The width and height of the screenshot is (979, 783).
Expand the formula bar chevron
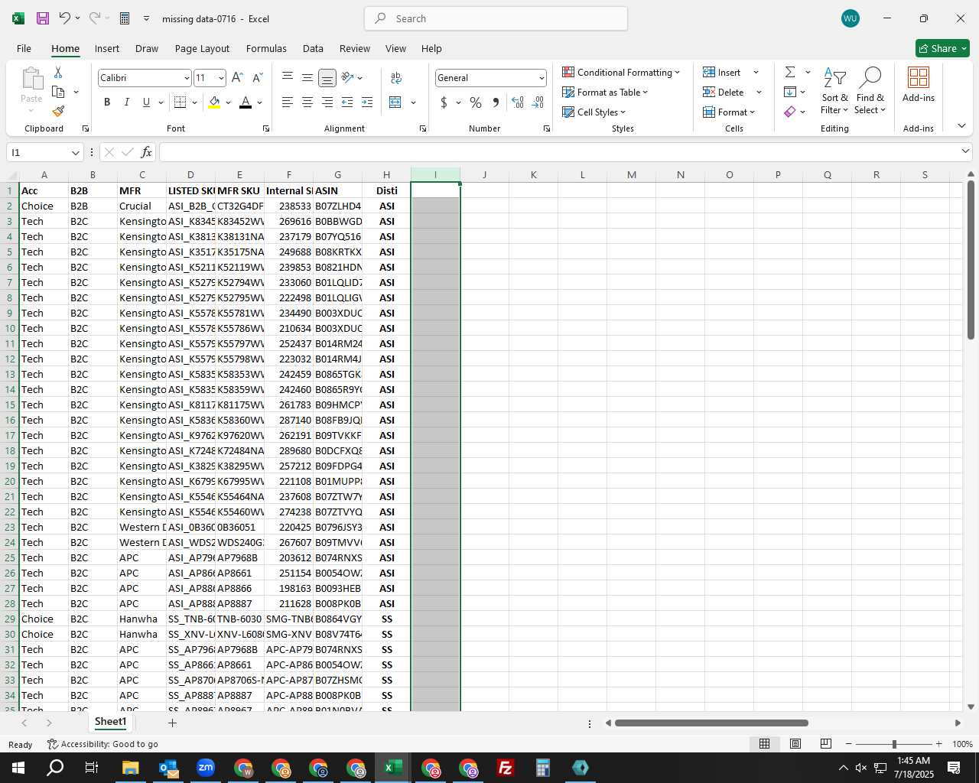(965, 151)
